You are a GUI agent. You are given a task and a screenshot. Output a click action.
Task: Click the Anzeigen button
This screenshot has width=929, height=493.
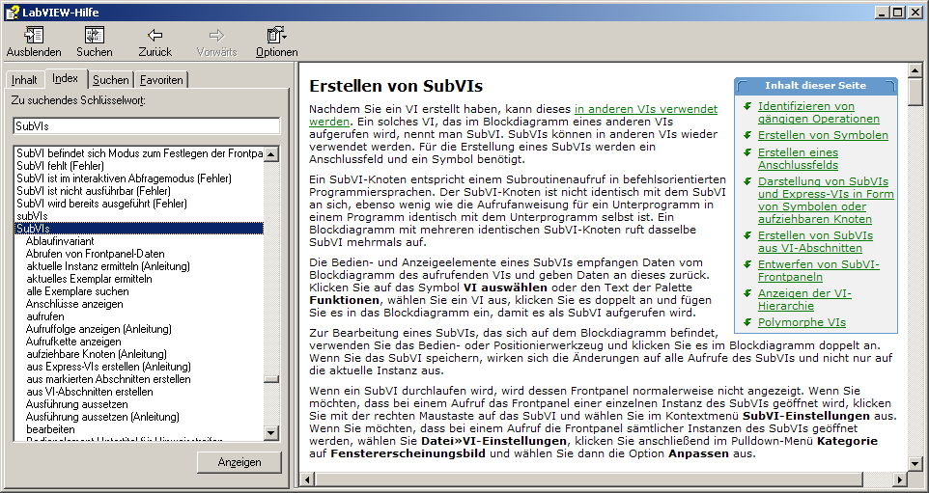click(x=239, y=462)
